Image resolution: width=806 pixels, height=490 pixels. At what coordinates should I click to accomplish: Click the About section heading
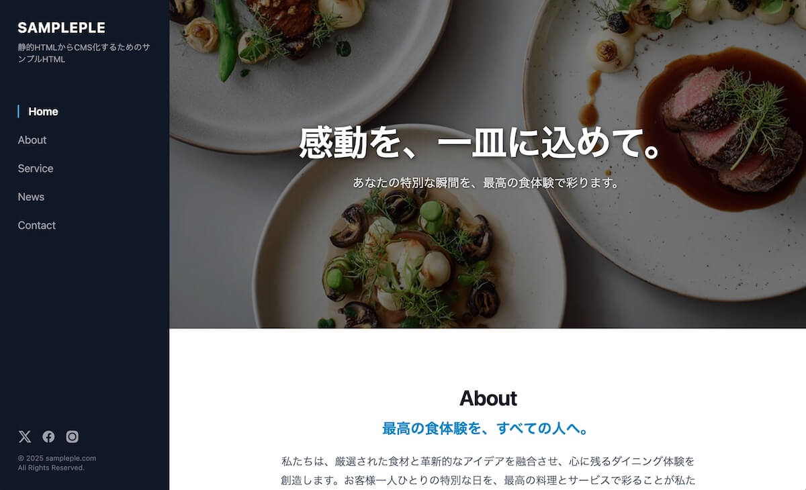pyautogui.click(x=488, y=398)
